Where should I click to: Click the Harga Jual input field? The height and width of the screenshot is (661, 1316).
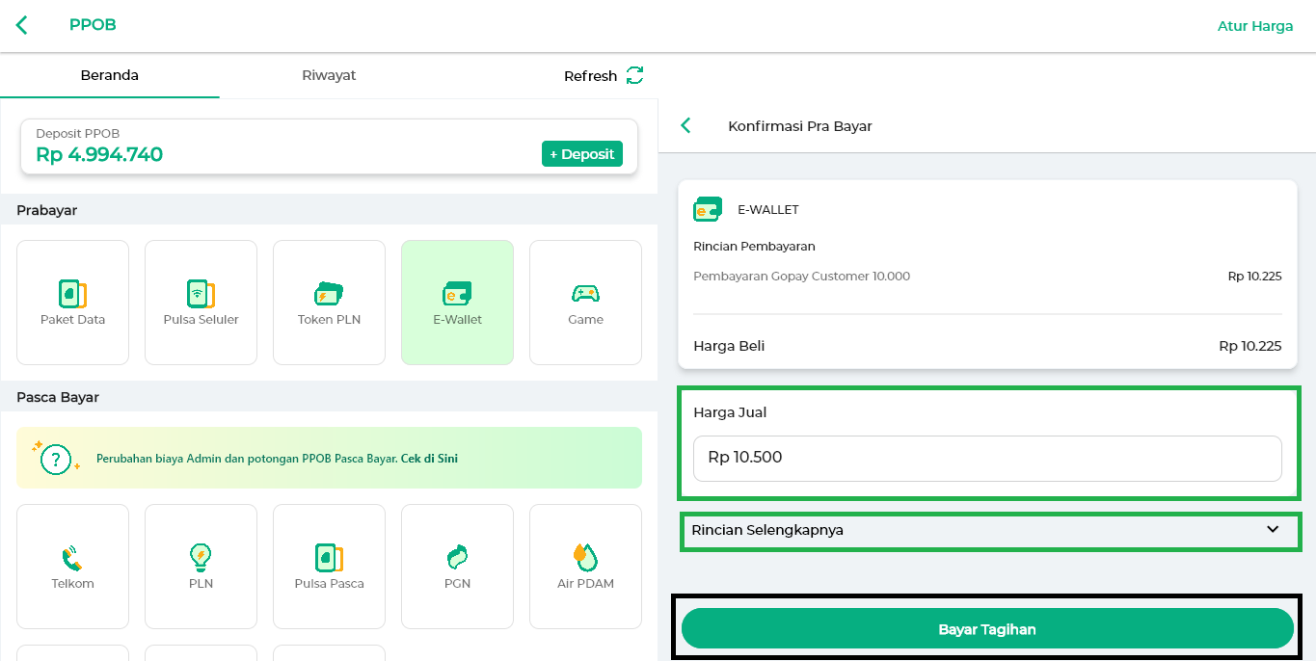tap(987, 458)
